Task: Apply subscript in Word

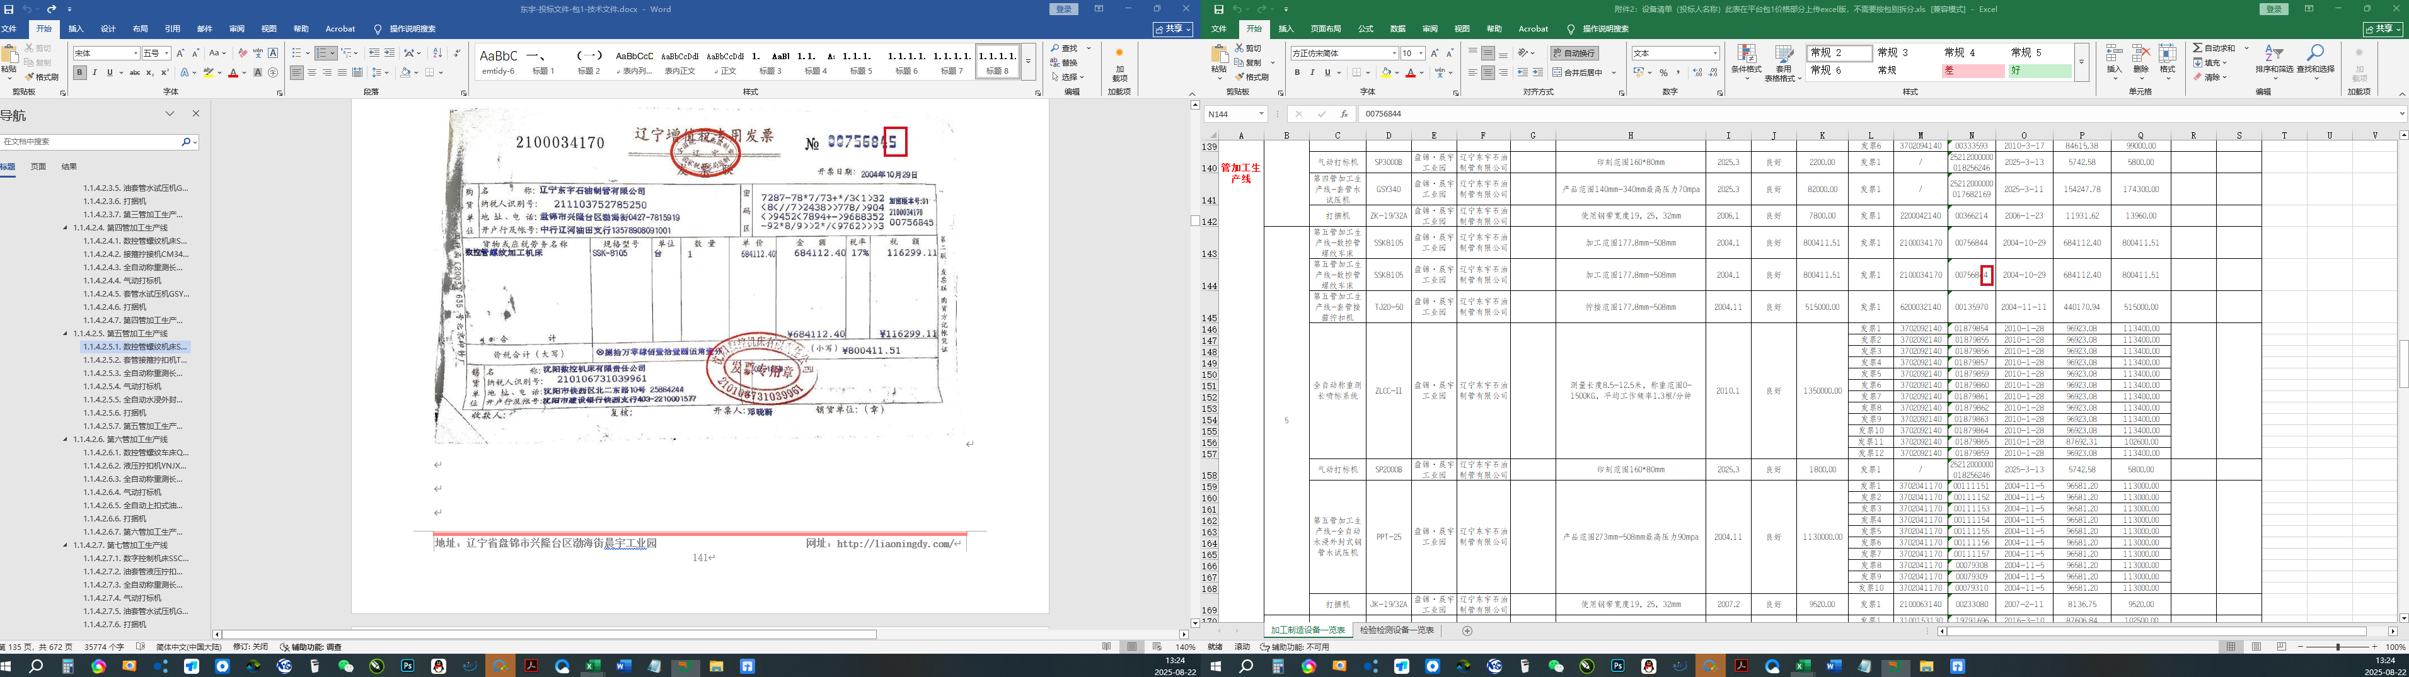Action: pyautogui.click(x=151, y=73)
